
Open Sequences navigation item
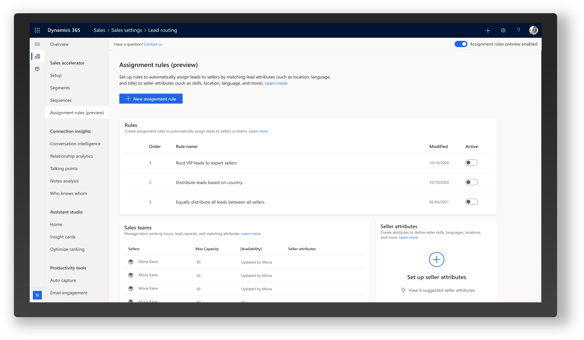(61, 100)
